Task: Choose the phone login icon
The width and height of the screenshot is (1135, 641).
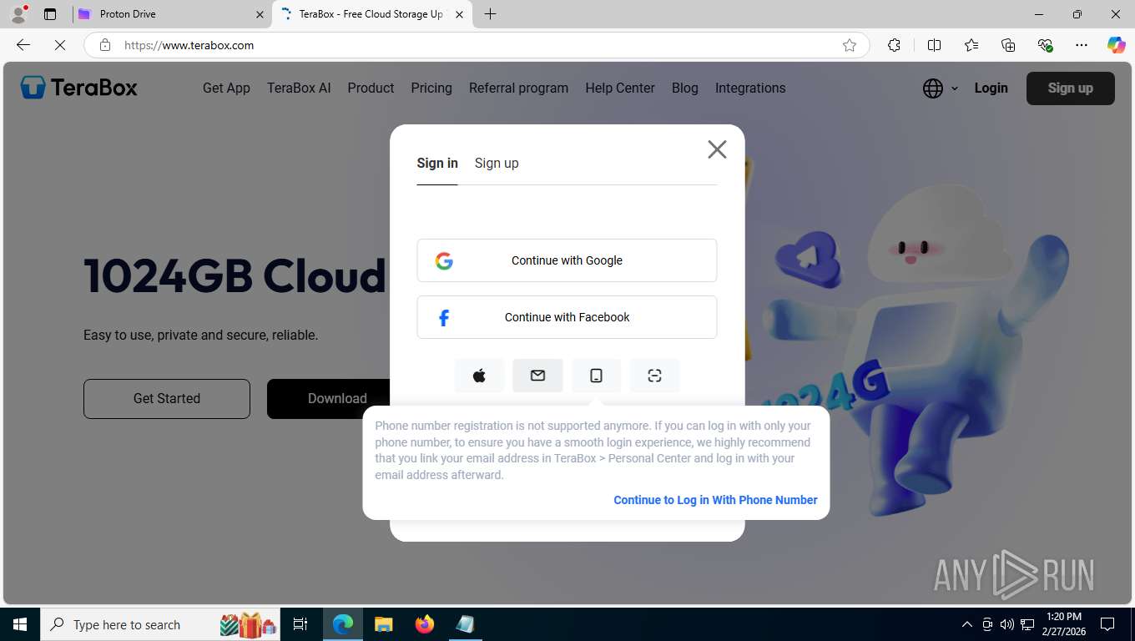Action: tap(596, 376)
